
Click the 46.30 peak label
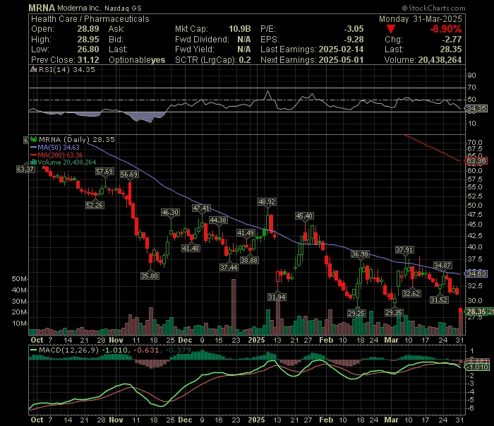click(170, 213)
